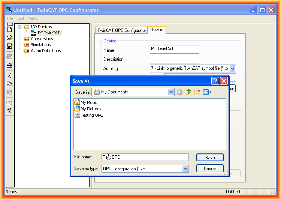The width and height of the screenshot is (281, 200).
Task: Open the Views menu button in Save As
Action: pyautogui.click(x=207, y=92)
